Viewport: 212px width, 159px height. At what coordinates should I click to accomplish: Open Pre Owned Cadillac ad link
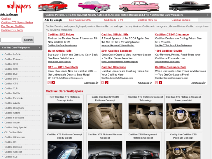click(x=13, y=26)
